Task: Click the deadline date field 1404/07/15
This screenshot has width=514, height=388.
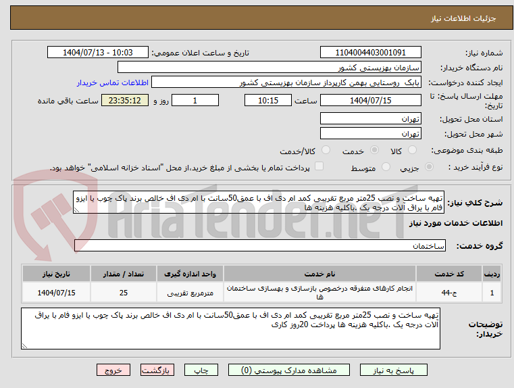Action: pyautogui.click(x=370, y=100)
